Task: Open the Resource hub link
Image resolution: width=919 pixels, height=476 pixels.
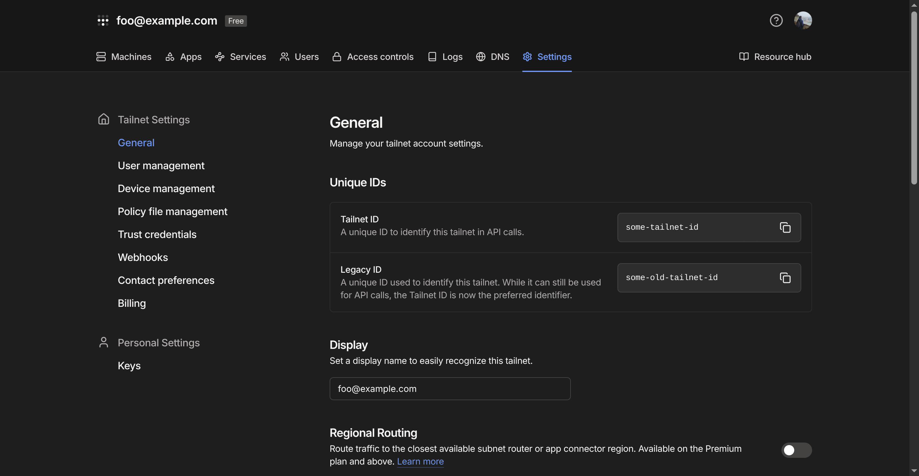Action: 775,57
